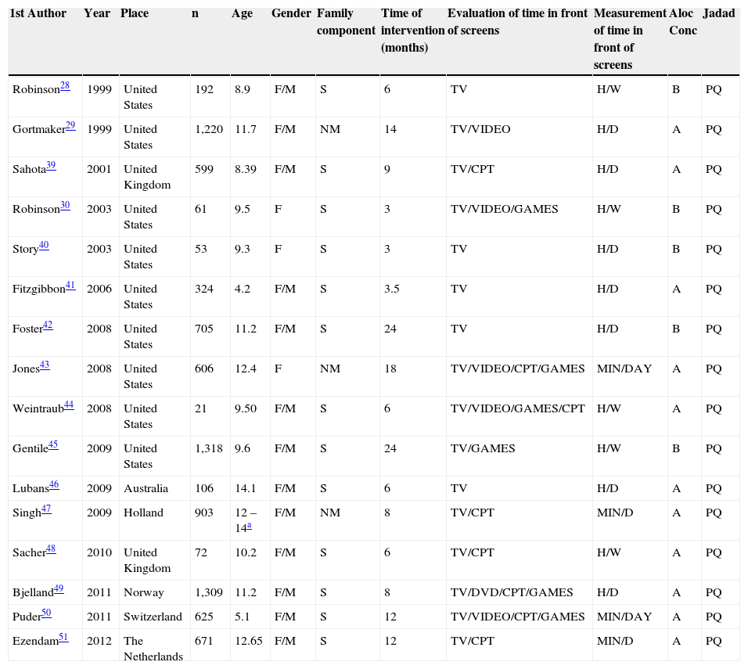Open reference 44 for Weintraub
Image resolution: width=748 pixels, height=669 pixels.
coord(69,405)
